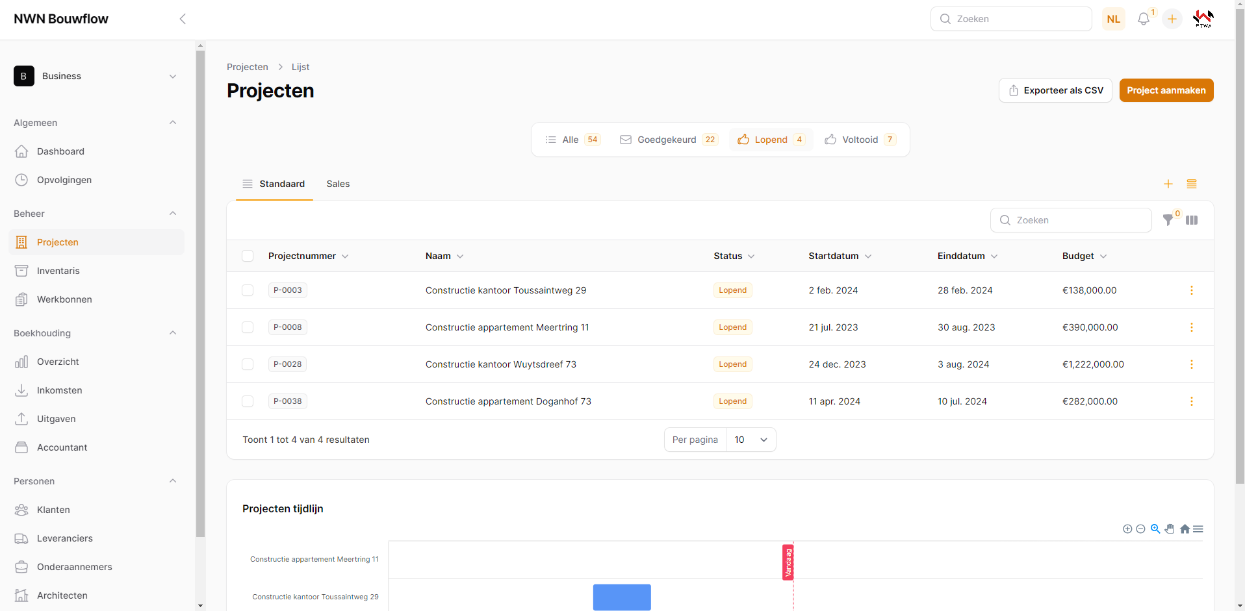Open the table filter funnel icon
The image size is (1245, 611).
tap(1168, 220)
